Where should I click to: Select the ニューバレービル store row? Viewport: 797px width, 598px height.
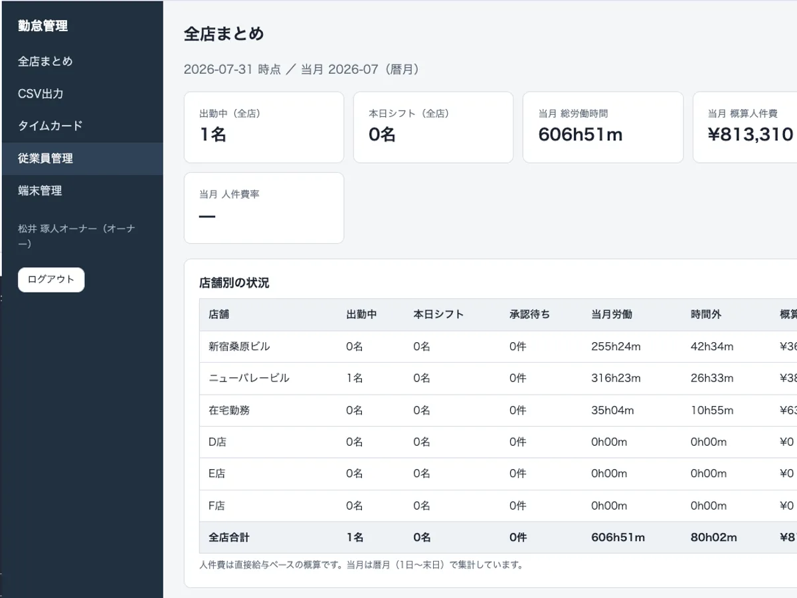[x=498, y=379]
